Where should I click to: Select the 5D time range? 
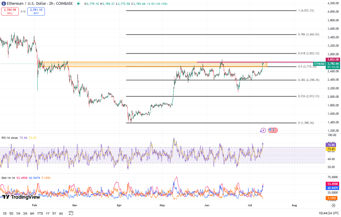pos(11,213)
